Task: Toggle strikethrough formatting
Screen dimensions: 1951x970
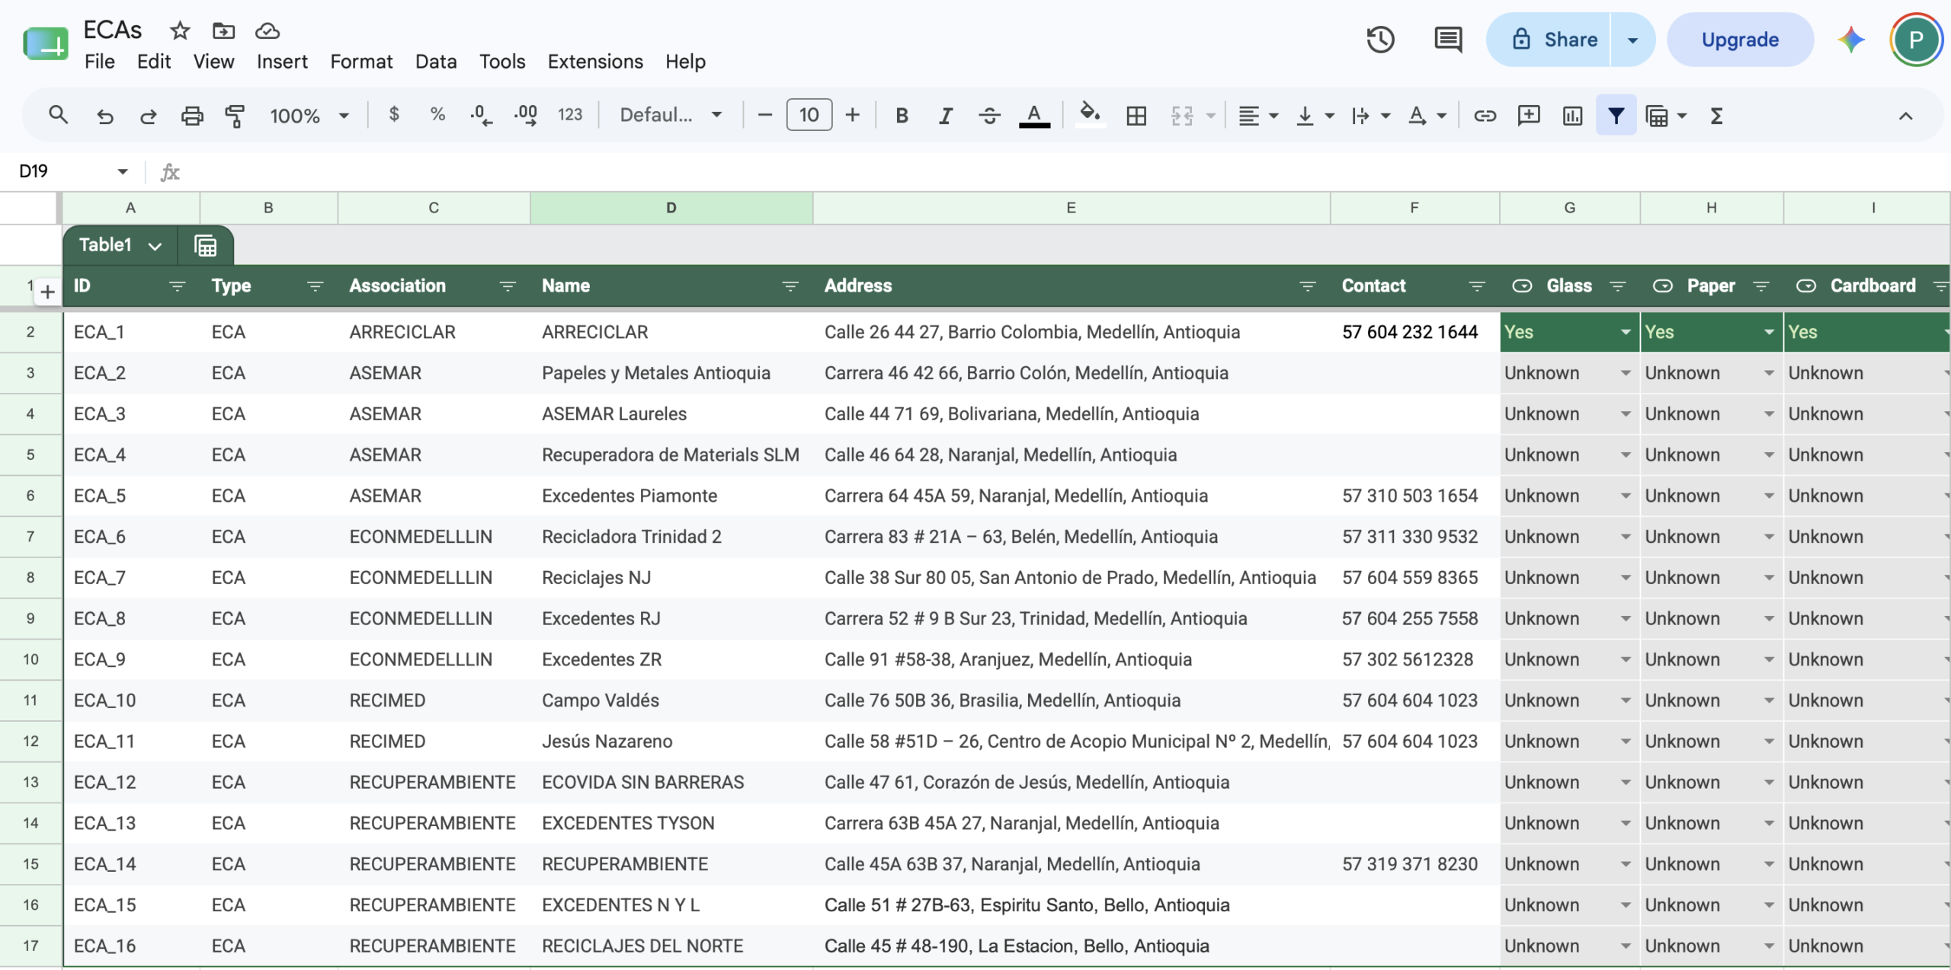Action: click(x=989, y=116)
